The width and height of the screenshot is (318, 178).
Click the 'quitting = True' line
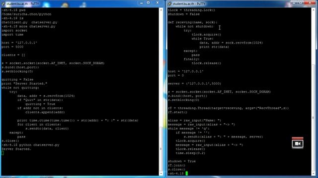(x=40, y=104)
